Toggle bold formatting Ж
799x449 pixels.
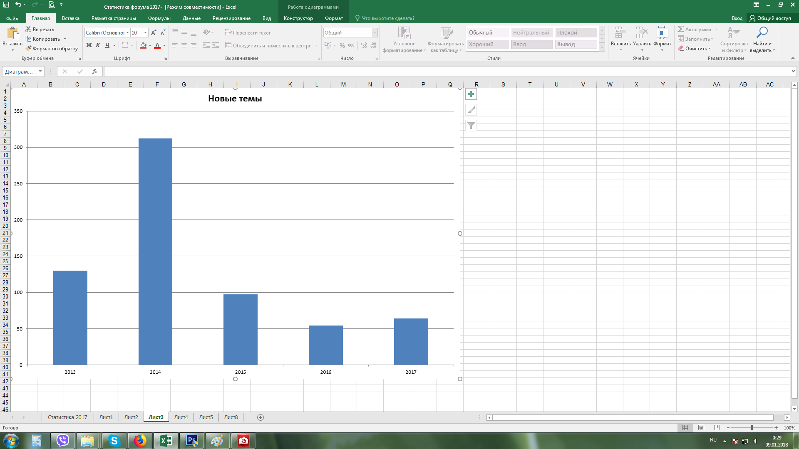click(89, 45)
